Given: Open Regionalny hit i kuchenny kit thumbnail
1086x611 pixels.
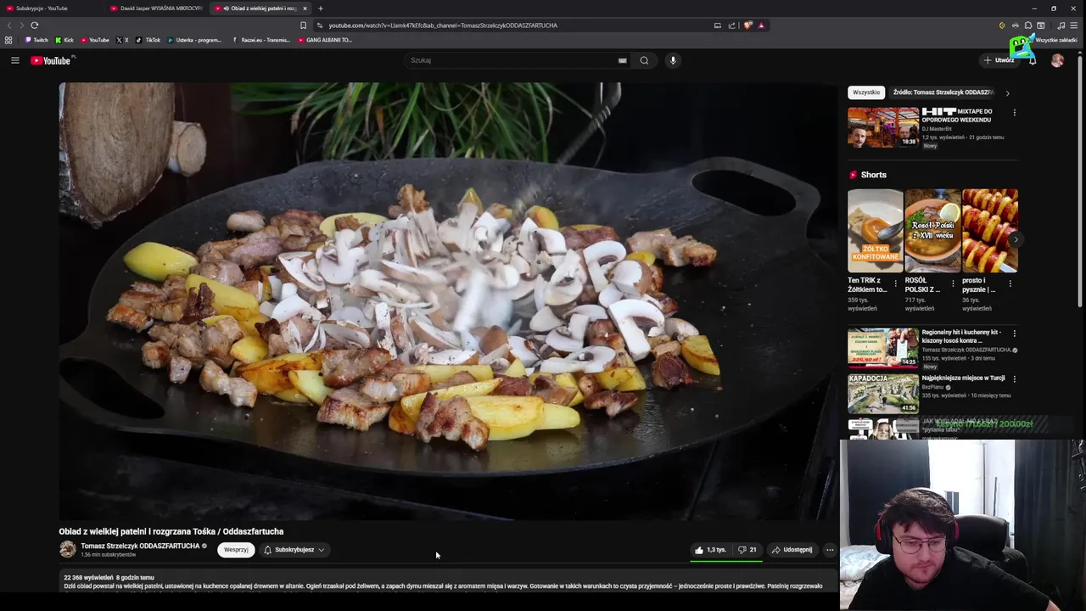Looking at the screenshot, I should [x=883, y=348].
